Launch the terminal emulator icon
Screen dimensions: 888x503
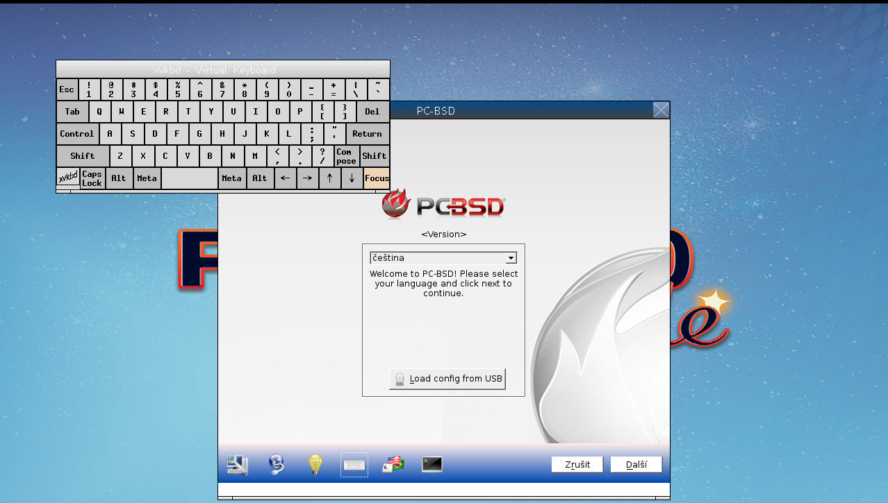coord(431,464)
